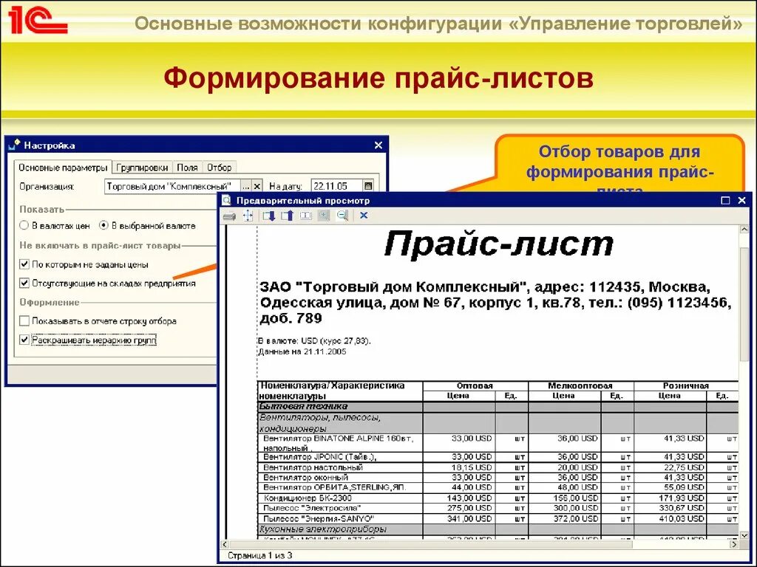Screen dimensions: 757x567
Task: Enable 'Показывать в отчете строку отбора'
Action: pos(24,320)
